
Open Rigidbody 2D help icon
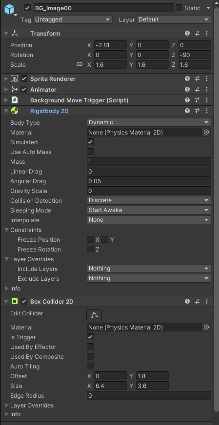[187, 111]
